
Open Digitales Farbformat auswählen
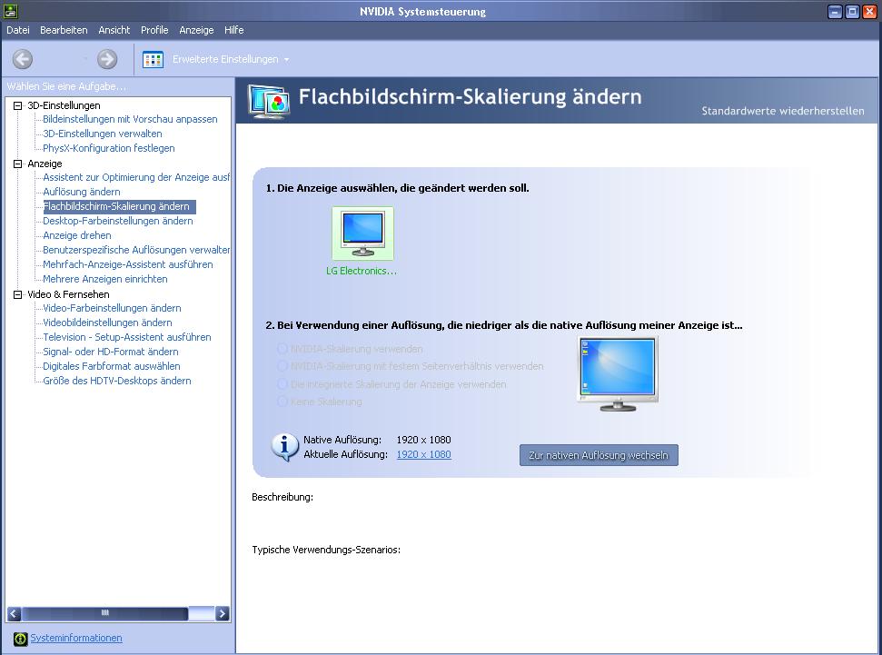(112, 367)
